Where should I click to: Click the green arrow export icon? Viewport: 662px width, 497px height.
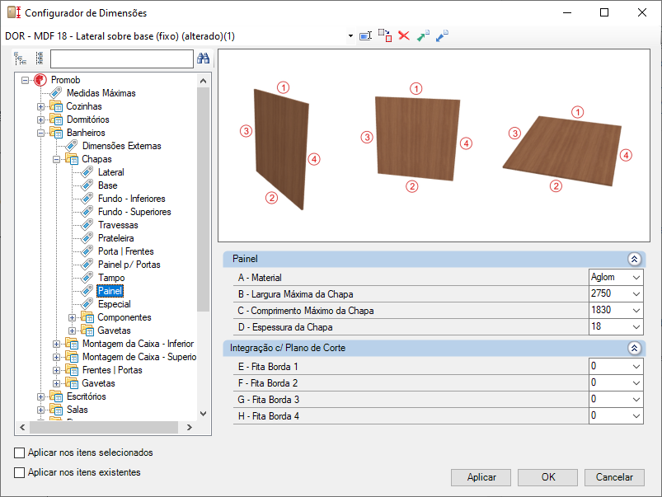pos(423,36)
